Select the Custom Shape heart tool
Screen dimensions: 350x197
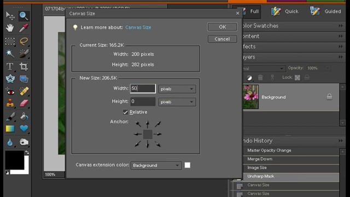(x=24, y=129)
